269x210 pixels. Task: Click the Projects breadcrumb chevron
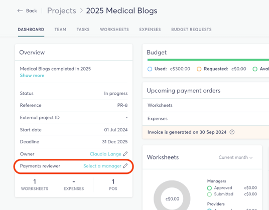tap(81, 11)
